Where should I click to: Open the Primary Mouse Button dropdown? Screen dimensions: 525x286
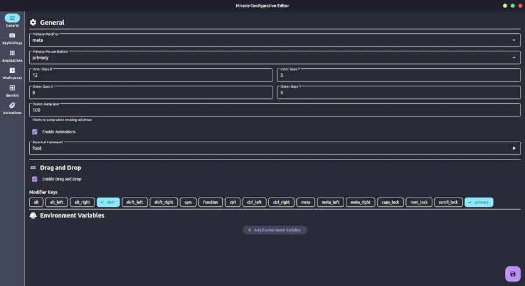point(514,58)
